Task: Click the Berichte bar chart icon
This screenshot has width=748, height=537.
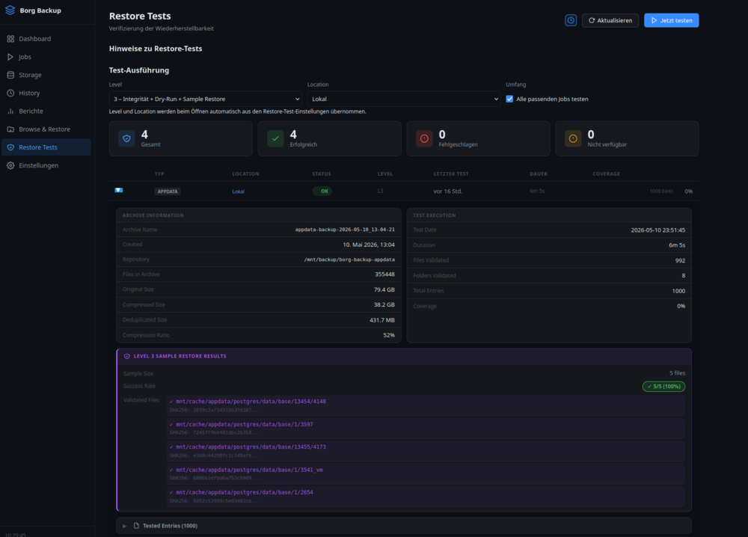Action: (10, 111)
